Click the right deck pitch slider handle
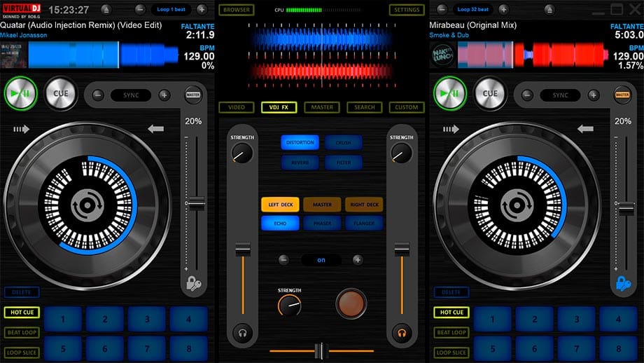Screen dimensions: 644x363 tap(626, 208)
